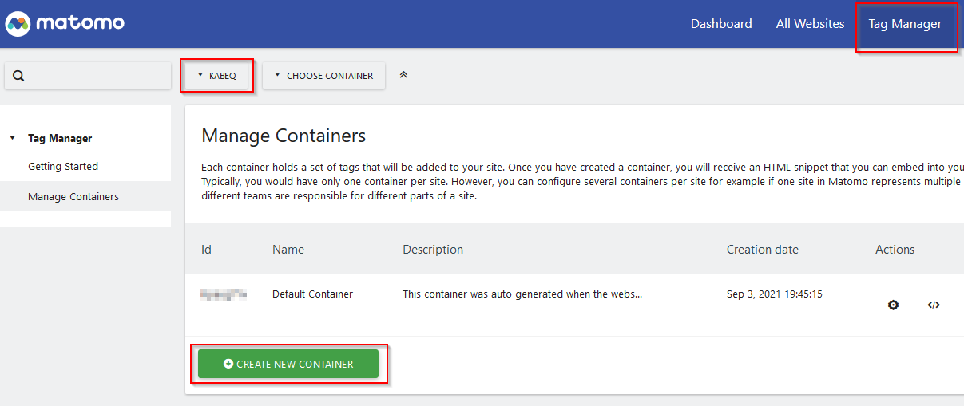Click the Matomo logo
964x406 pixels.
tap(65, 23)
